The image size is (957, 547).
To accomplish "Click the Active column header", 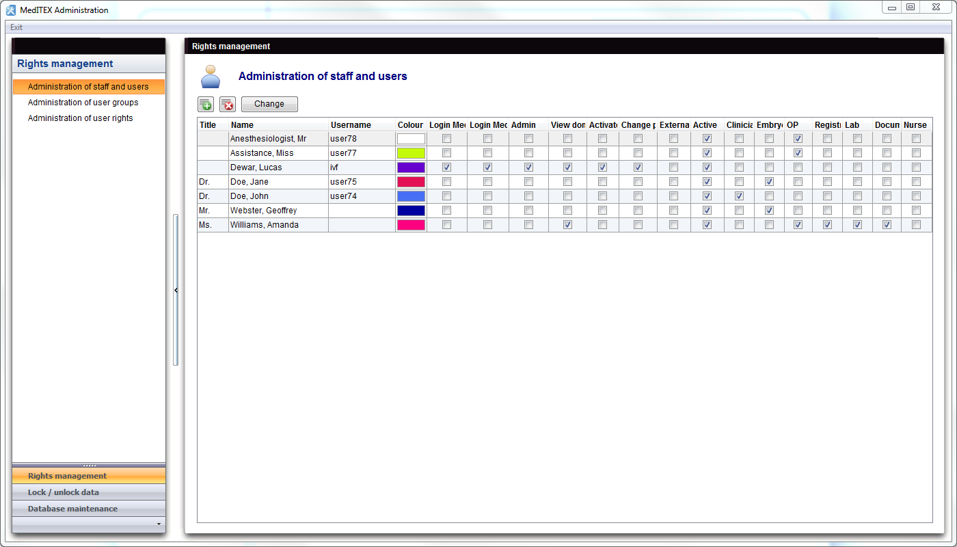I will 707,125.
